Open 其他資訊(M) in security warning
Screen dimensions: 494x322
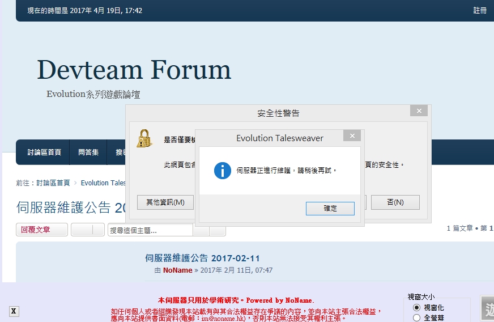pos(165,202)
